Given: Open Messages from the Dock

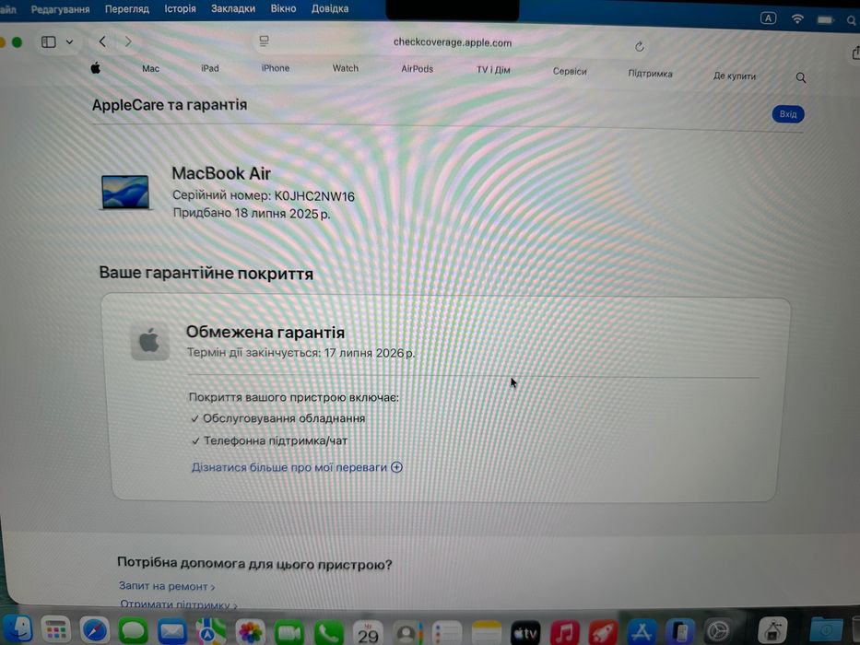Looking at the screenshot, I should coord(134,631).
